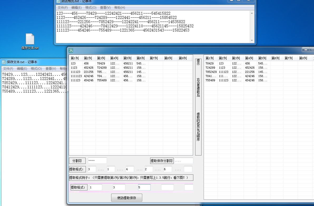
Task: Click 提取格式 button in the row containing 6
Action: pos(77,169)
